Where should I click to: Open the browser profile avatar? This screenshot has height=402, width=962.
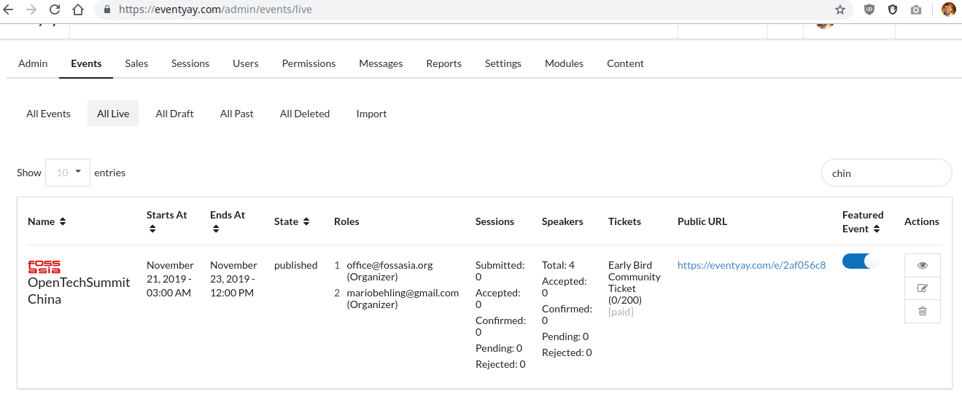pos(948,10)
